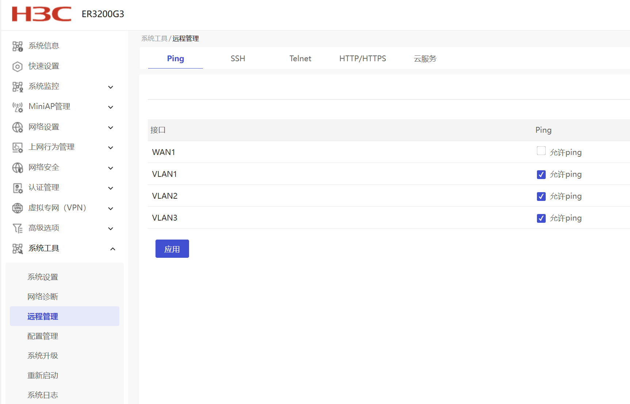
Task: Select 系统日志 in the sidebar submenu
Action: coord(43,395)
